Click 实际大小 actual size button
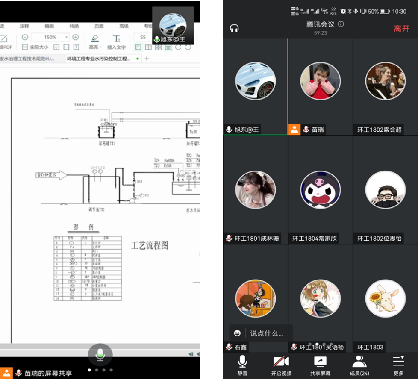 36,47
